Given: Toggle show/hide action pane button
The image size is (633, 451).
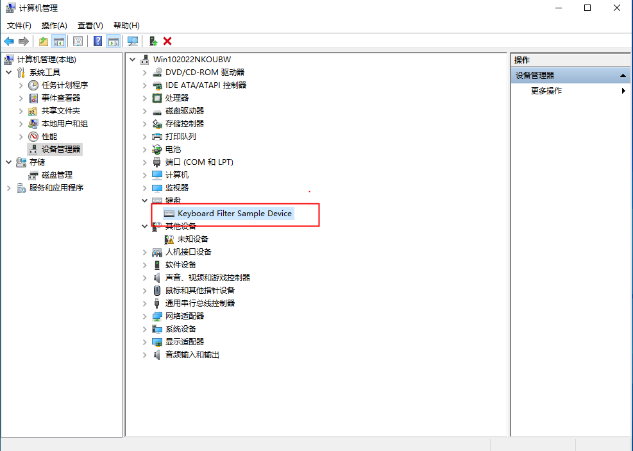Looking at the screenshot, I should (114, 41).
